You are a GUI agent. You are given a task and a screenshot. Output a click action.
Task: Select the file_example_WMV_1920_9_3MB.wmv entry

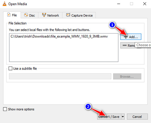coord(59,37)
